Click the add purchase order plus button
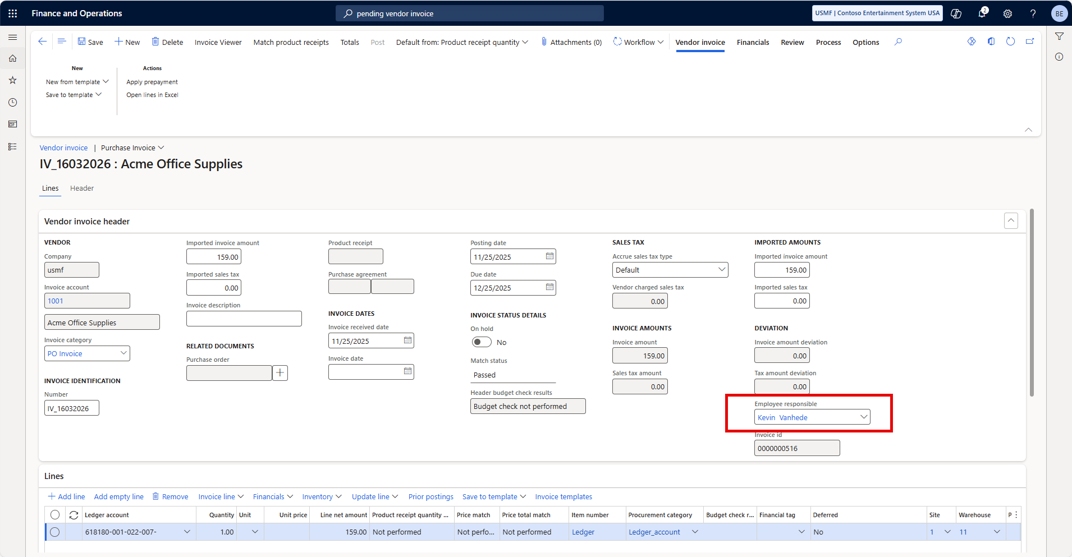The image size is (1072, 557). pyautogui.click(x=280, y=373)
